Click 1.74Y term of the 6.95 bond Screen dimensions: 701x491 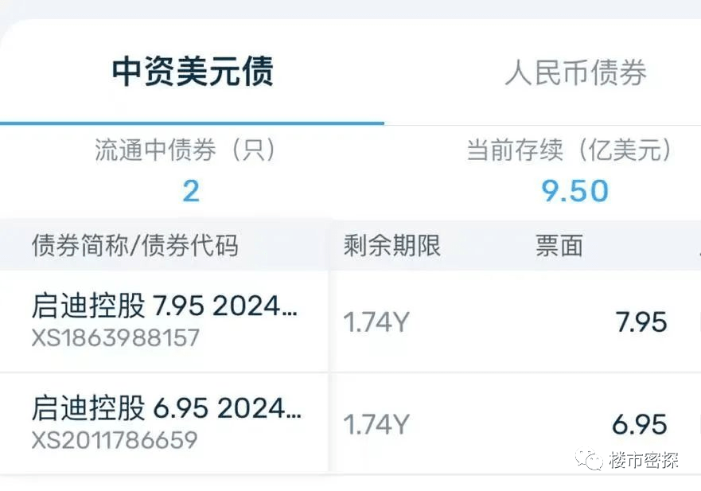[376, 425]
